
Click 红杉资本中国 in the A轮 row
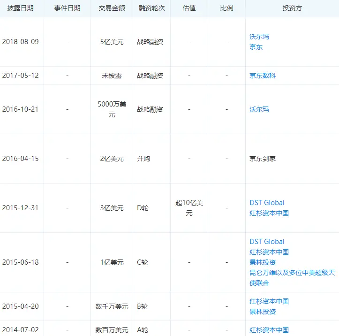(x=269, y=330)
